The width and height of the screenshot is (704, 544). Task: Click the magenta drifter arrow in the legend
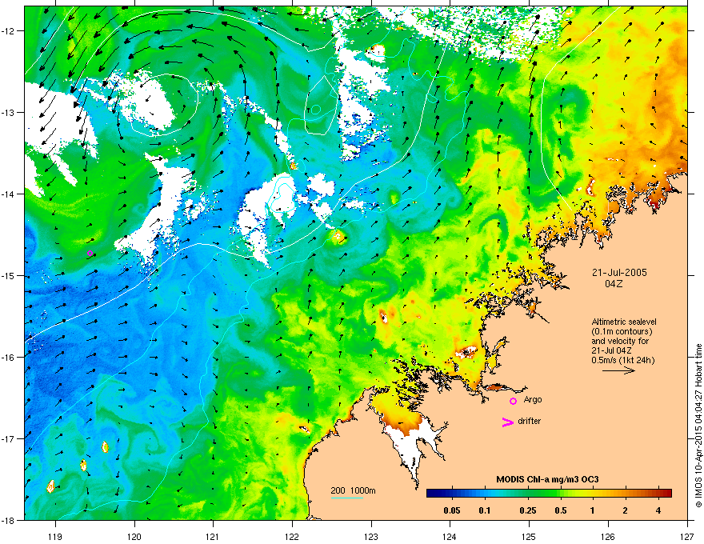pos(507,422)
